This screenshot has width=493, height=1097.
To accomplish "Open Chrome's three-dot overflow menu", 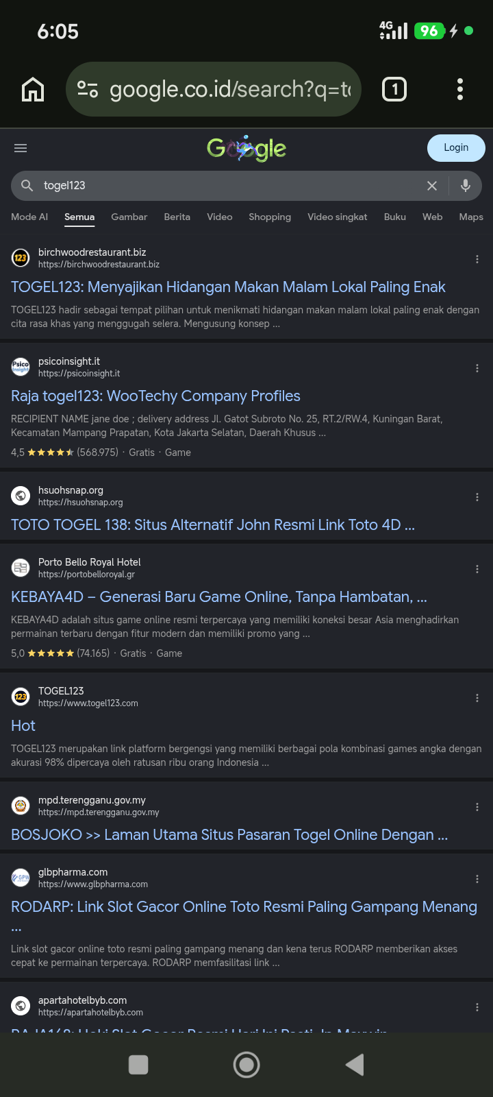I will [460, 89].
